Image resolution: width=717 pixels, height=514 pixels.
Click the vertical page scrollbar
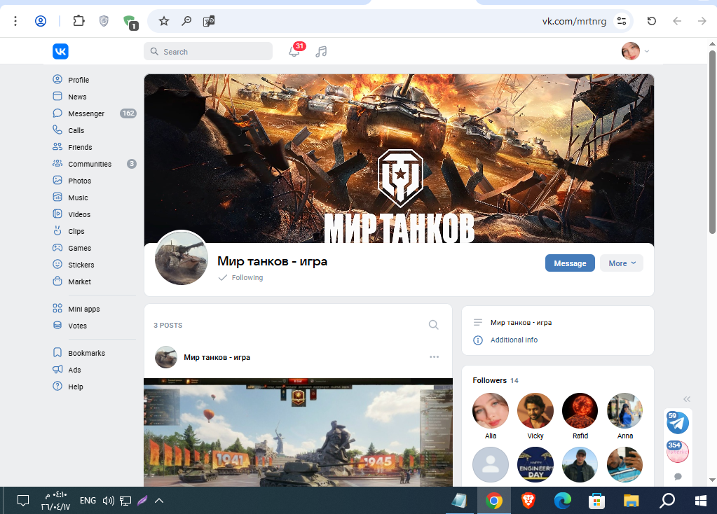click(712, 141)
